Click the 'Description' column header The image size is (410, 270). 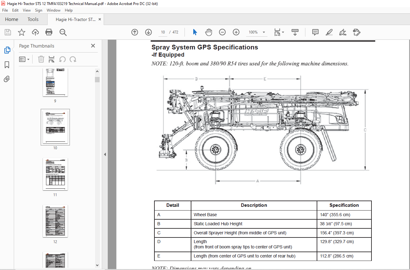click(254, 205)
